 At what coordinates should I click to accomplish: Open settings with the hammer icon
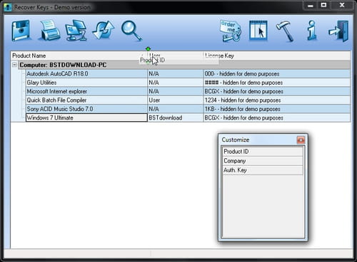pos(285,31)
